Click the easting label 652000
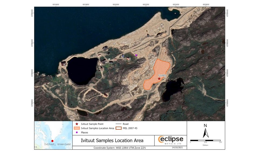The width and height of the screenshot is (276, 155). [116, 5]
